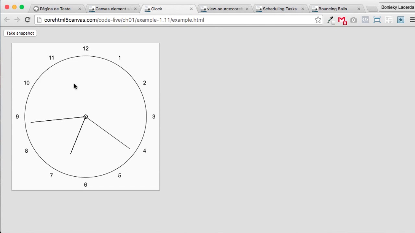Switch to view-source tab
This screenshot has width=415, height=233.
click(225, 9)
